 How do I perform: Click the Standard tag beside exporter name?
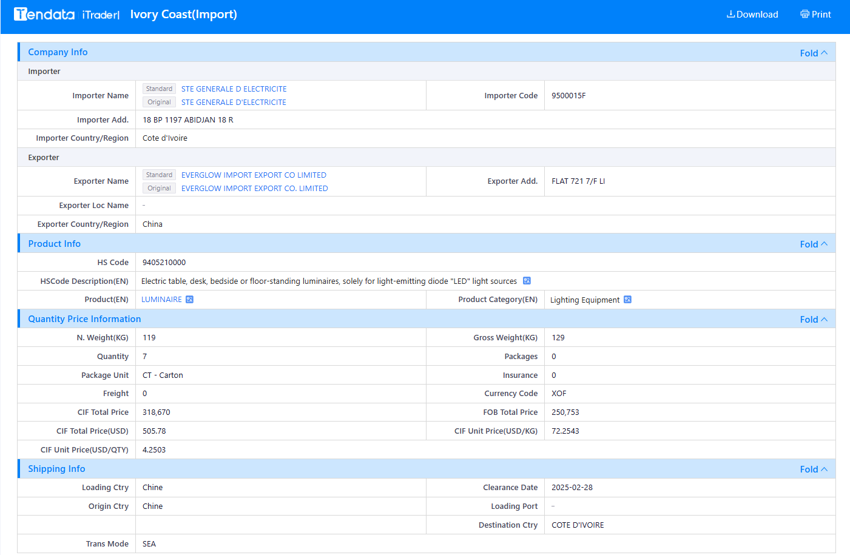tap(159, 175)
